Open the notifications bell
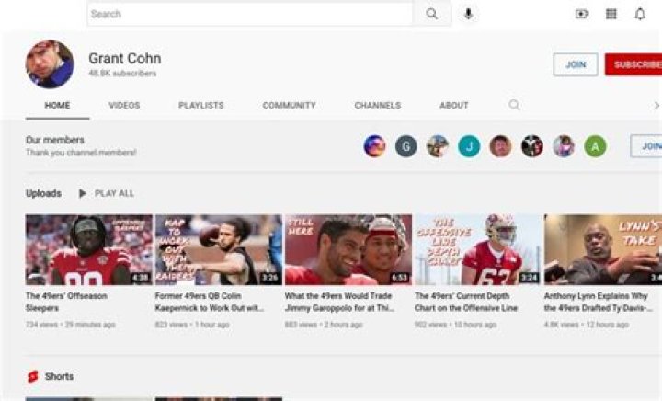Viewport: 662px width, 401px height. coord(640,14)
